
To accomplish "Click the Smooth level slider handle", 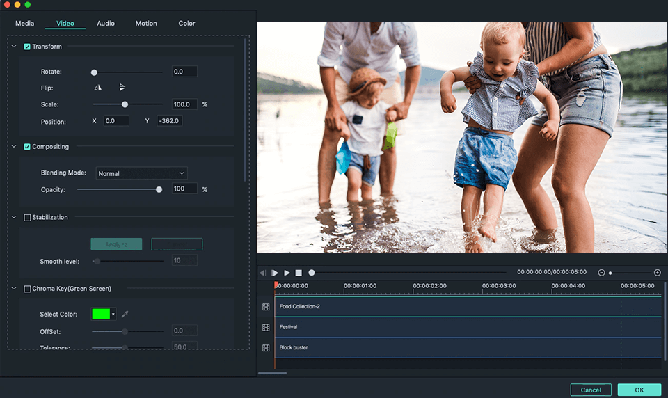I will pos(97,261).
